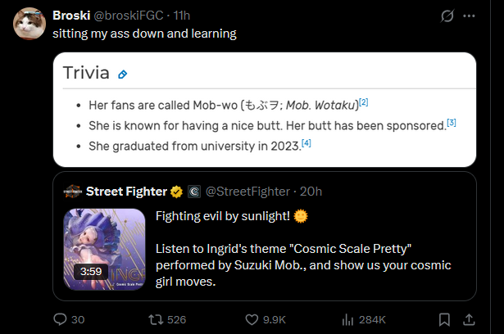Bookmark this tweet
The height and width of the screenshot is (334, 504).
tap(443, 318)
